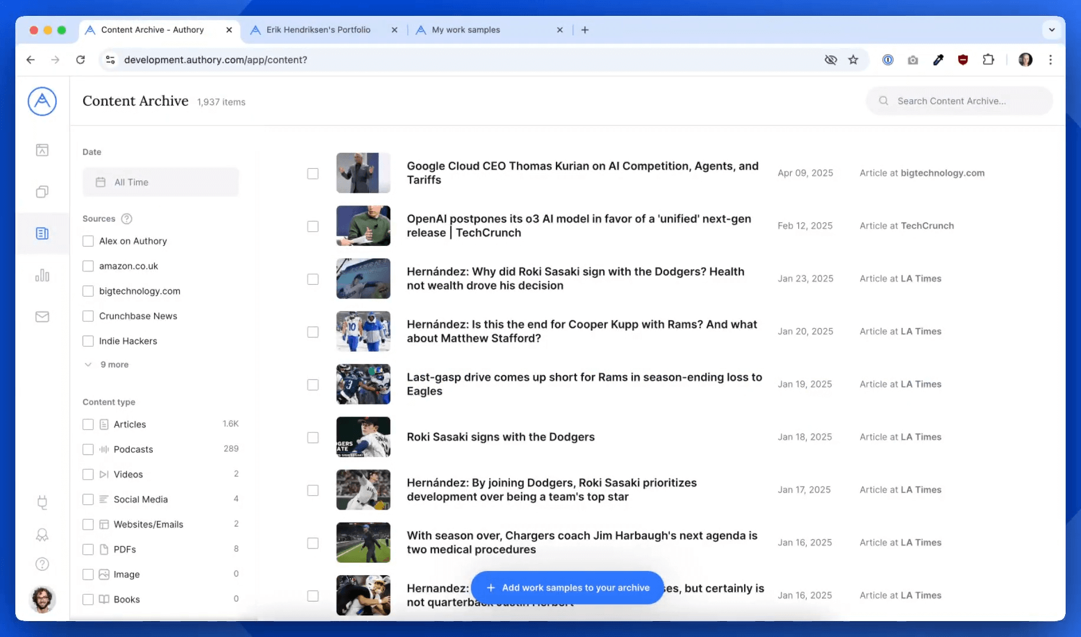1081x637 pixels.
Task: Open the user profile avatar in sidebar
Action: 42,599
